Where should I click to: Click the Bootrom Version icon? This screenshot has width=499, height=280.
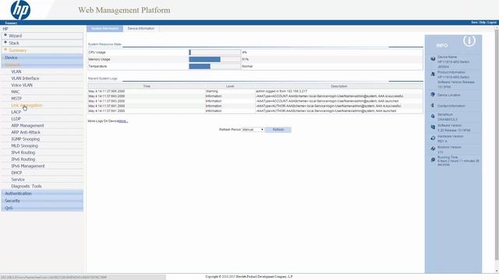point(433,149)
